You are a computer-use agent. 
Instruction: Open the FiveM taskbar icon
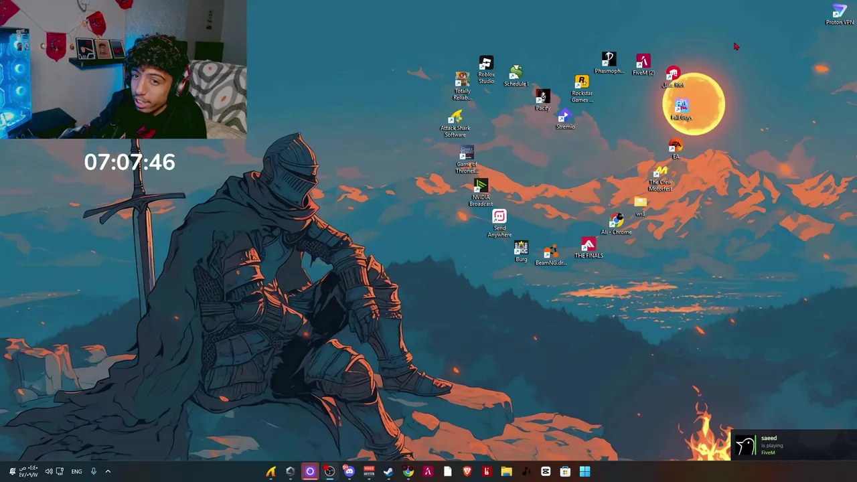428,471
